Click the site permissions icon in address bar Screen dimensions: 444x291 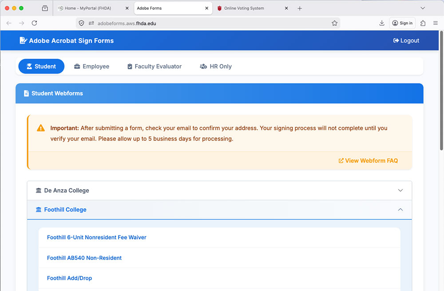coord(91,23)
